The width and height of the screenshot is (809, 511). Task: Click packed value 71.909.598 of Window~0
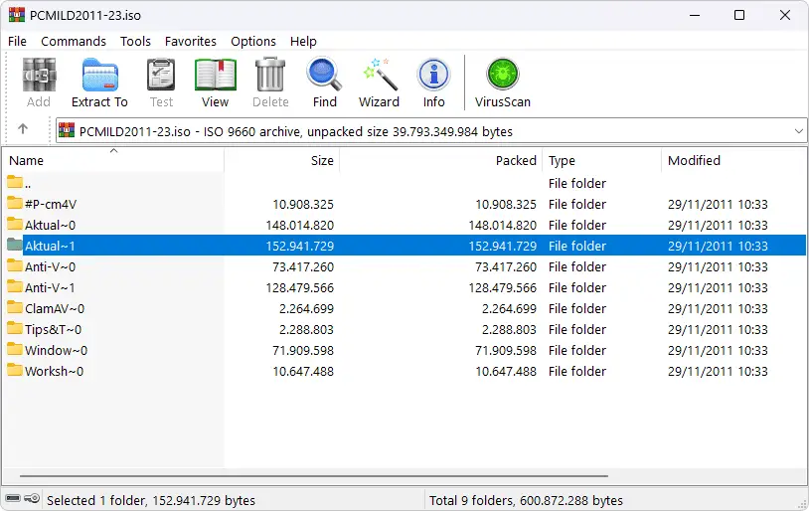point(506,351)
